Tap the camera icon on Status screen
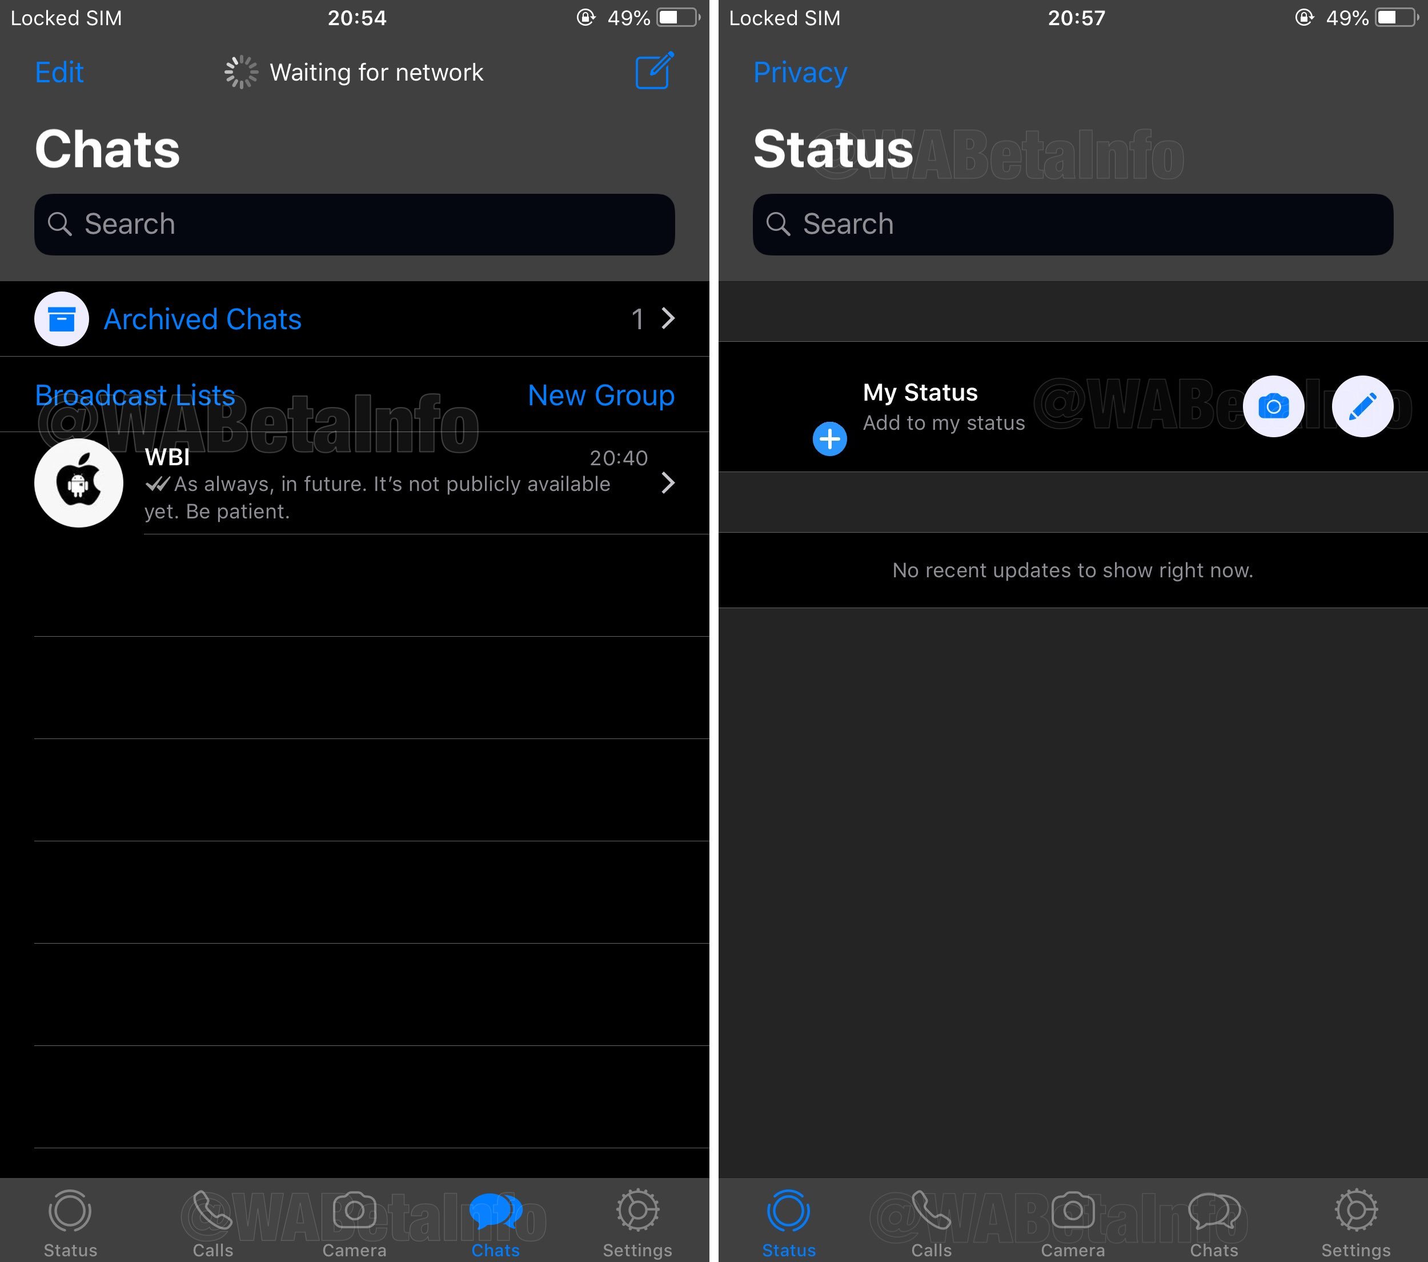The width and height of the screenshot is (1428, 1262). tap(1274, 405)
